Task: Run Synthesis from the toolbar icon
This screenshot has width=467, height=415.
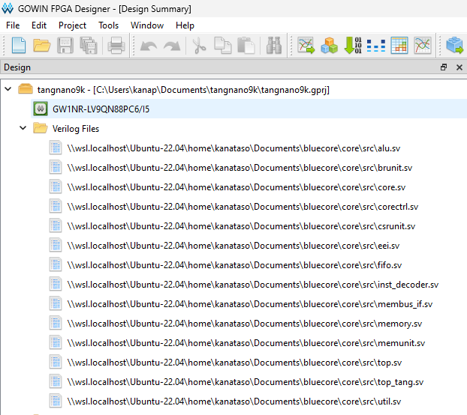Action: (x=306, y=46)
